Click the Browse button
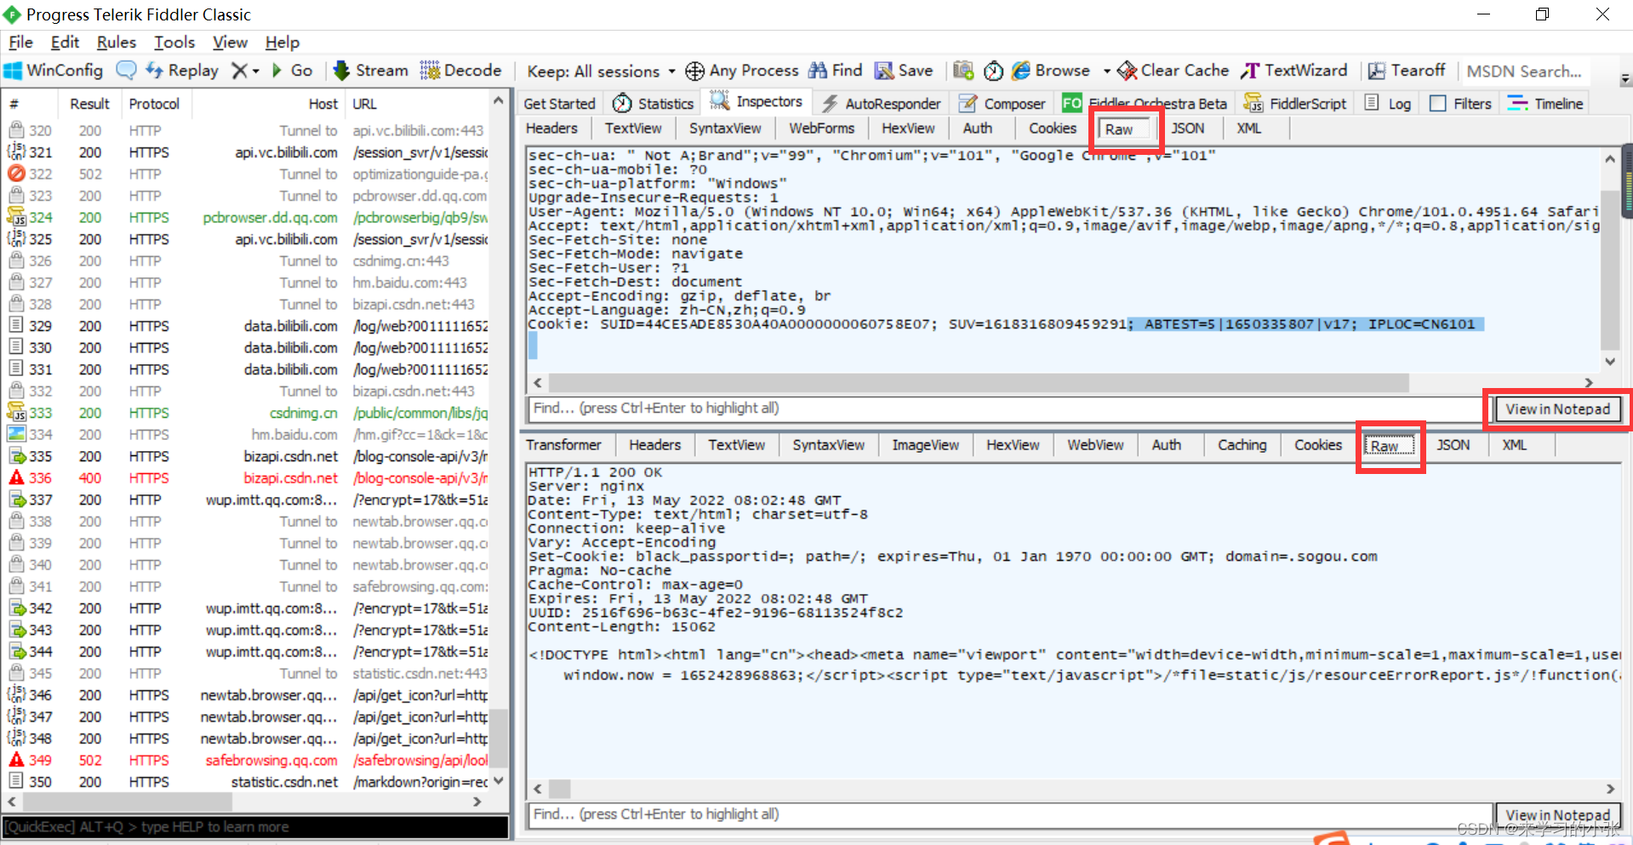The image size is (1633, 845). click(1051, 71)
